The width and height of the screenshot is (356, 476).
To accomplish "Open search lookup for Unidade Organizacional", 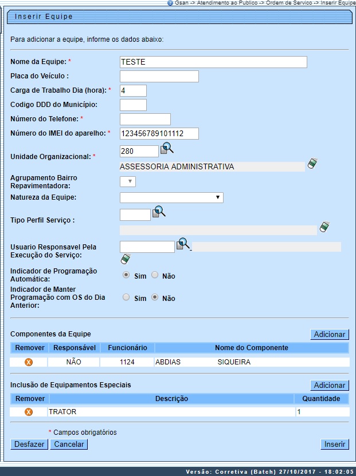I will pos(167,148).
